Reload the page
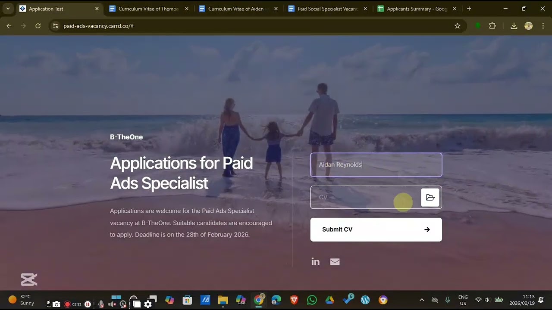The image size is (552, 310). pyautogui.click(x=38, y=26)
